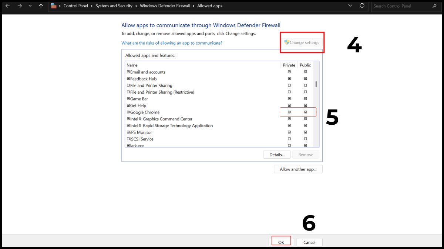Click the Private column header
Screen dimensions: 444x249
pos(289,65)
